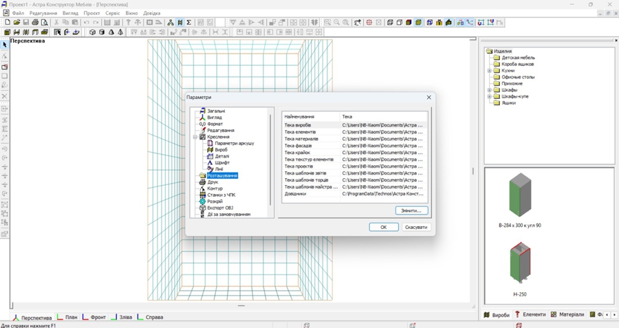Switch to the План view tab
Screen dimensions: 619x328
point(67,317)
